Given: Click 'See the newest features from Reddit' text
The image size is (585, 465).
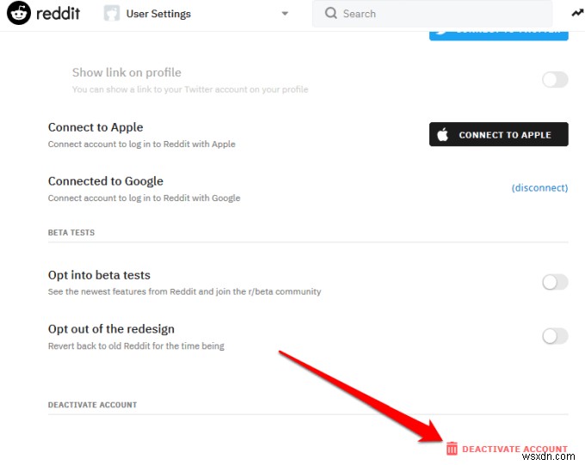Looking at the screenshot, I should tap(184, 291).
